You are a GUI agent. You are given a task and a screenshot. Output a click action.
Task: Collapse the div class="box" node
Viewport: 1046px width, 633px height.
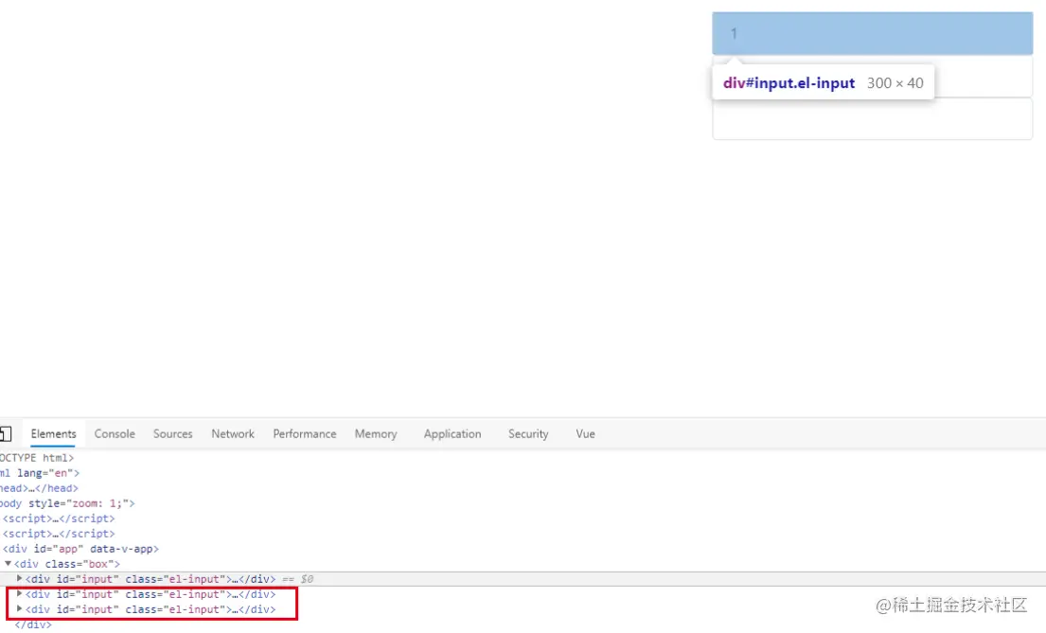8,564
